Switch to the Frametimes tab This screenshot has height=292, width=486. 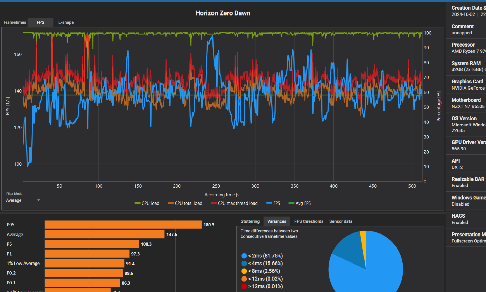click(x=15, y=22)
